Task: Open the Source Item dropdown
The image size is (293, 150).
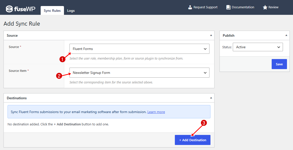Action: coord(139,73)
